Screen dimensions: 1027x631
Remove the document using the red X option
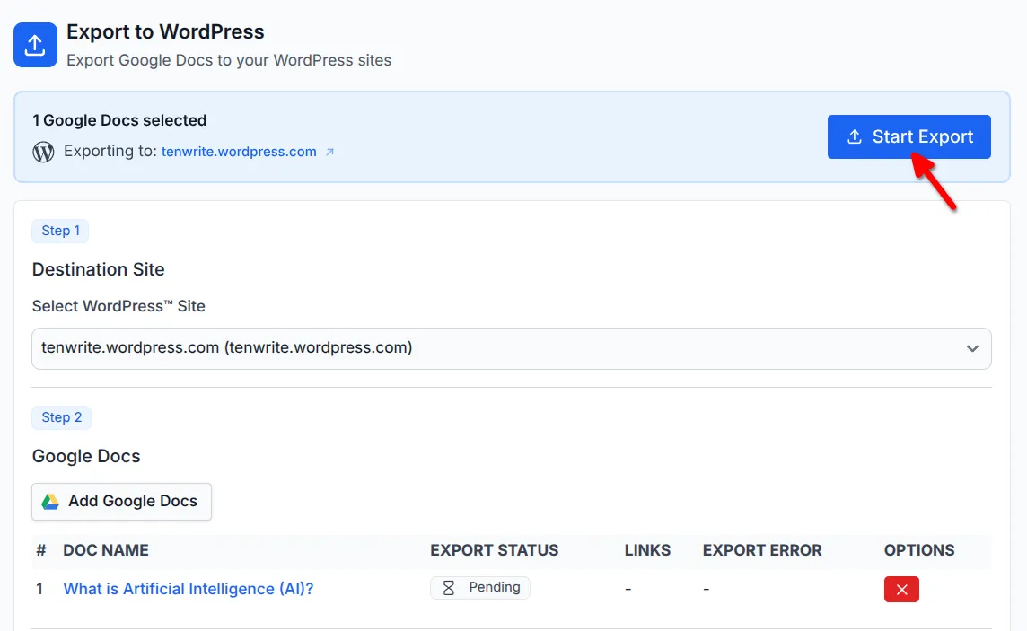tap(901, 589)
